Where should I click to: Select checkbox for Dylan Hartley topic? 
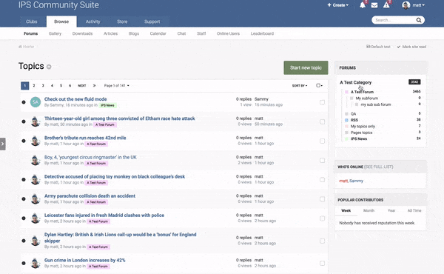(x=322, y=241)
